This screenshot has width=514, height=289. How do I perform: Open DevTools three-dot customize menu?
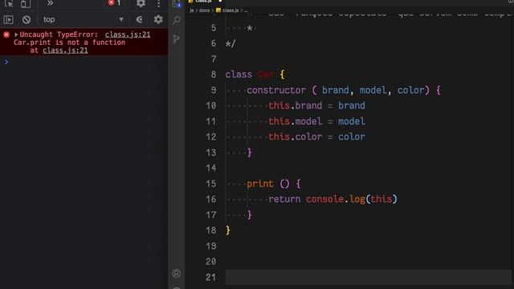[x=159, y=3]
